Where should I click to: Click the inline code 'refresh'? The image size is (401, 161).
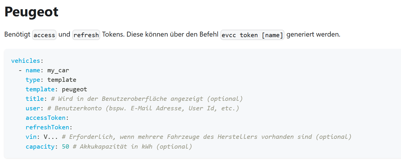coord(86,35)
